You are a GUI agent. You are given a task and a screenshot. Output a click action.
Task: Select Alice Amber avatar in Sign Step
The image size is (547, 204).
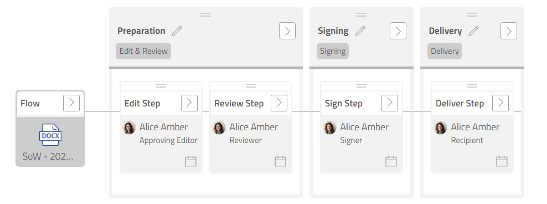click(329, 128)
